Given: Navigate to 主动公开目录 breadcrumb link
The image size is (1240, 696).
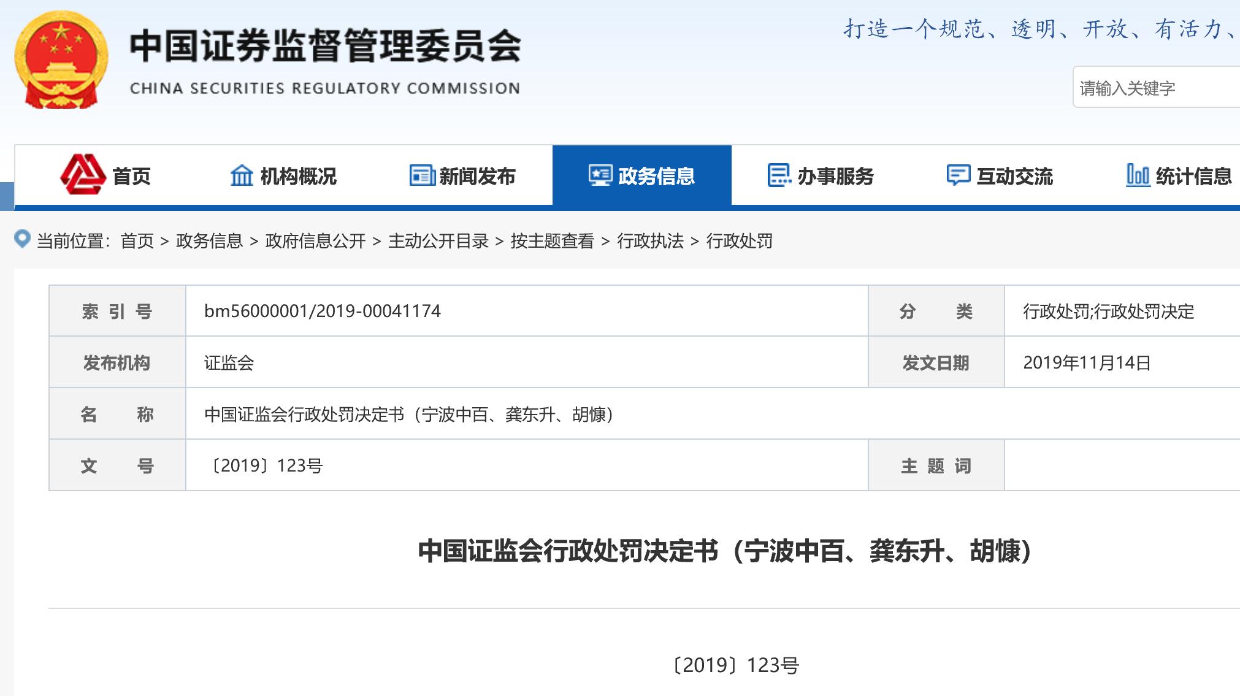Looking at the screenshot, I should pos(438,241).
